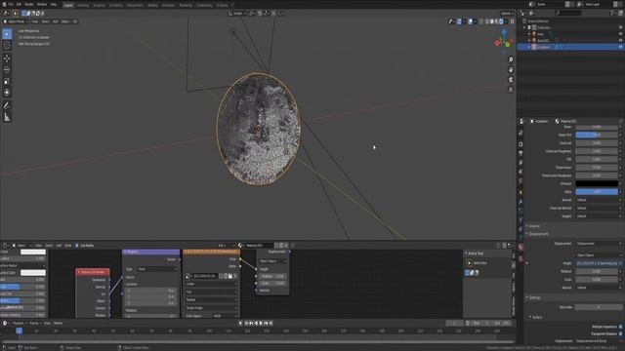625x351 pixels.
Task: Select the Scale tool in viewport toolbar
Action: [x=7, y=81]
